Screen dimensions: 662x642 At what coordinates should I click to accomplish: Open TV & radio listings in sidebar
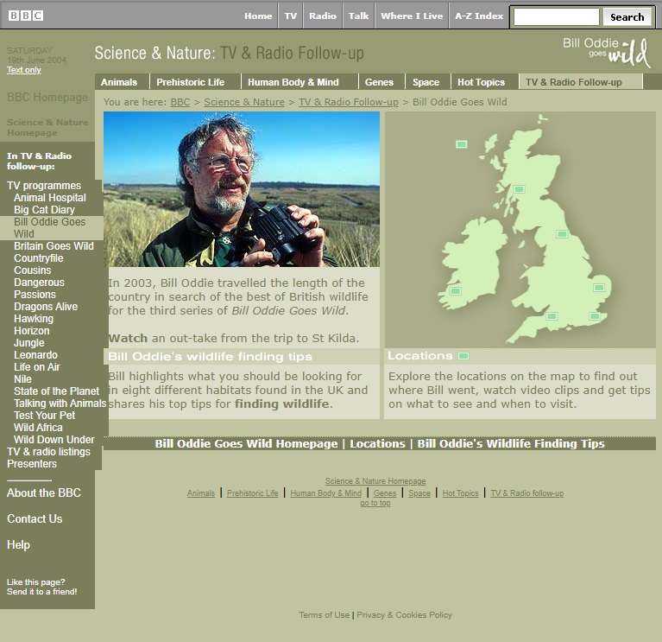click(48, 452)
